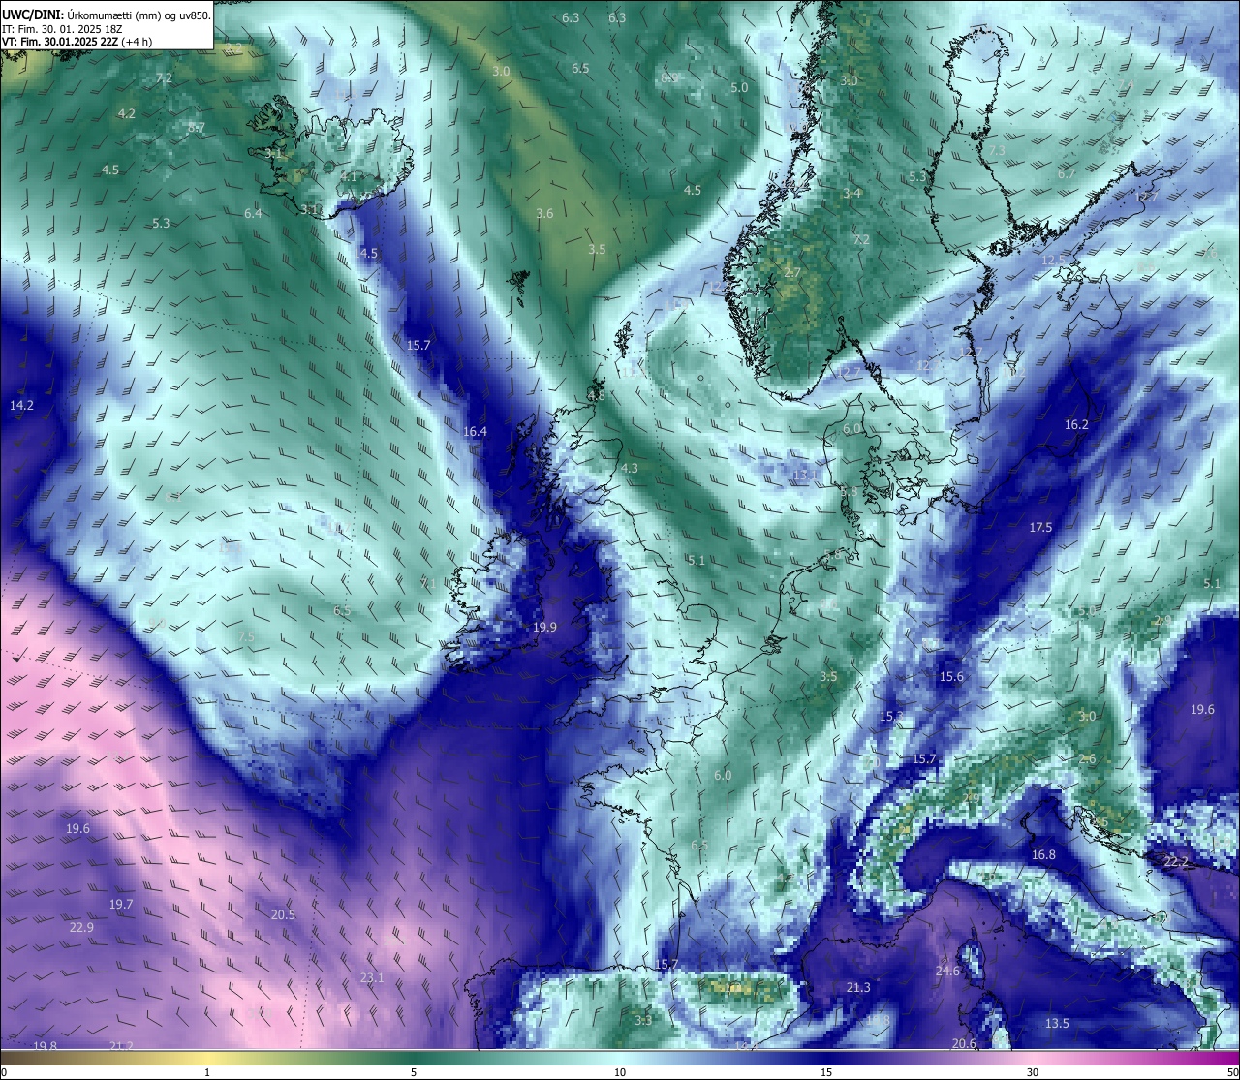Select the 16.8 value over the Adriatic

(1043, 854)
